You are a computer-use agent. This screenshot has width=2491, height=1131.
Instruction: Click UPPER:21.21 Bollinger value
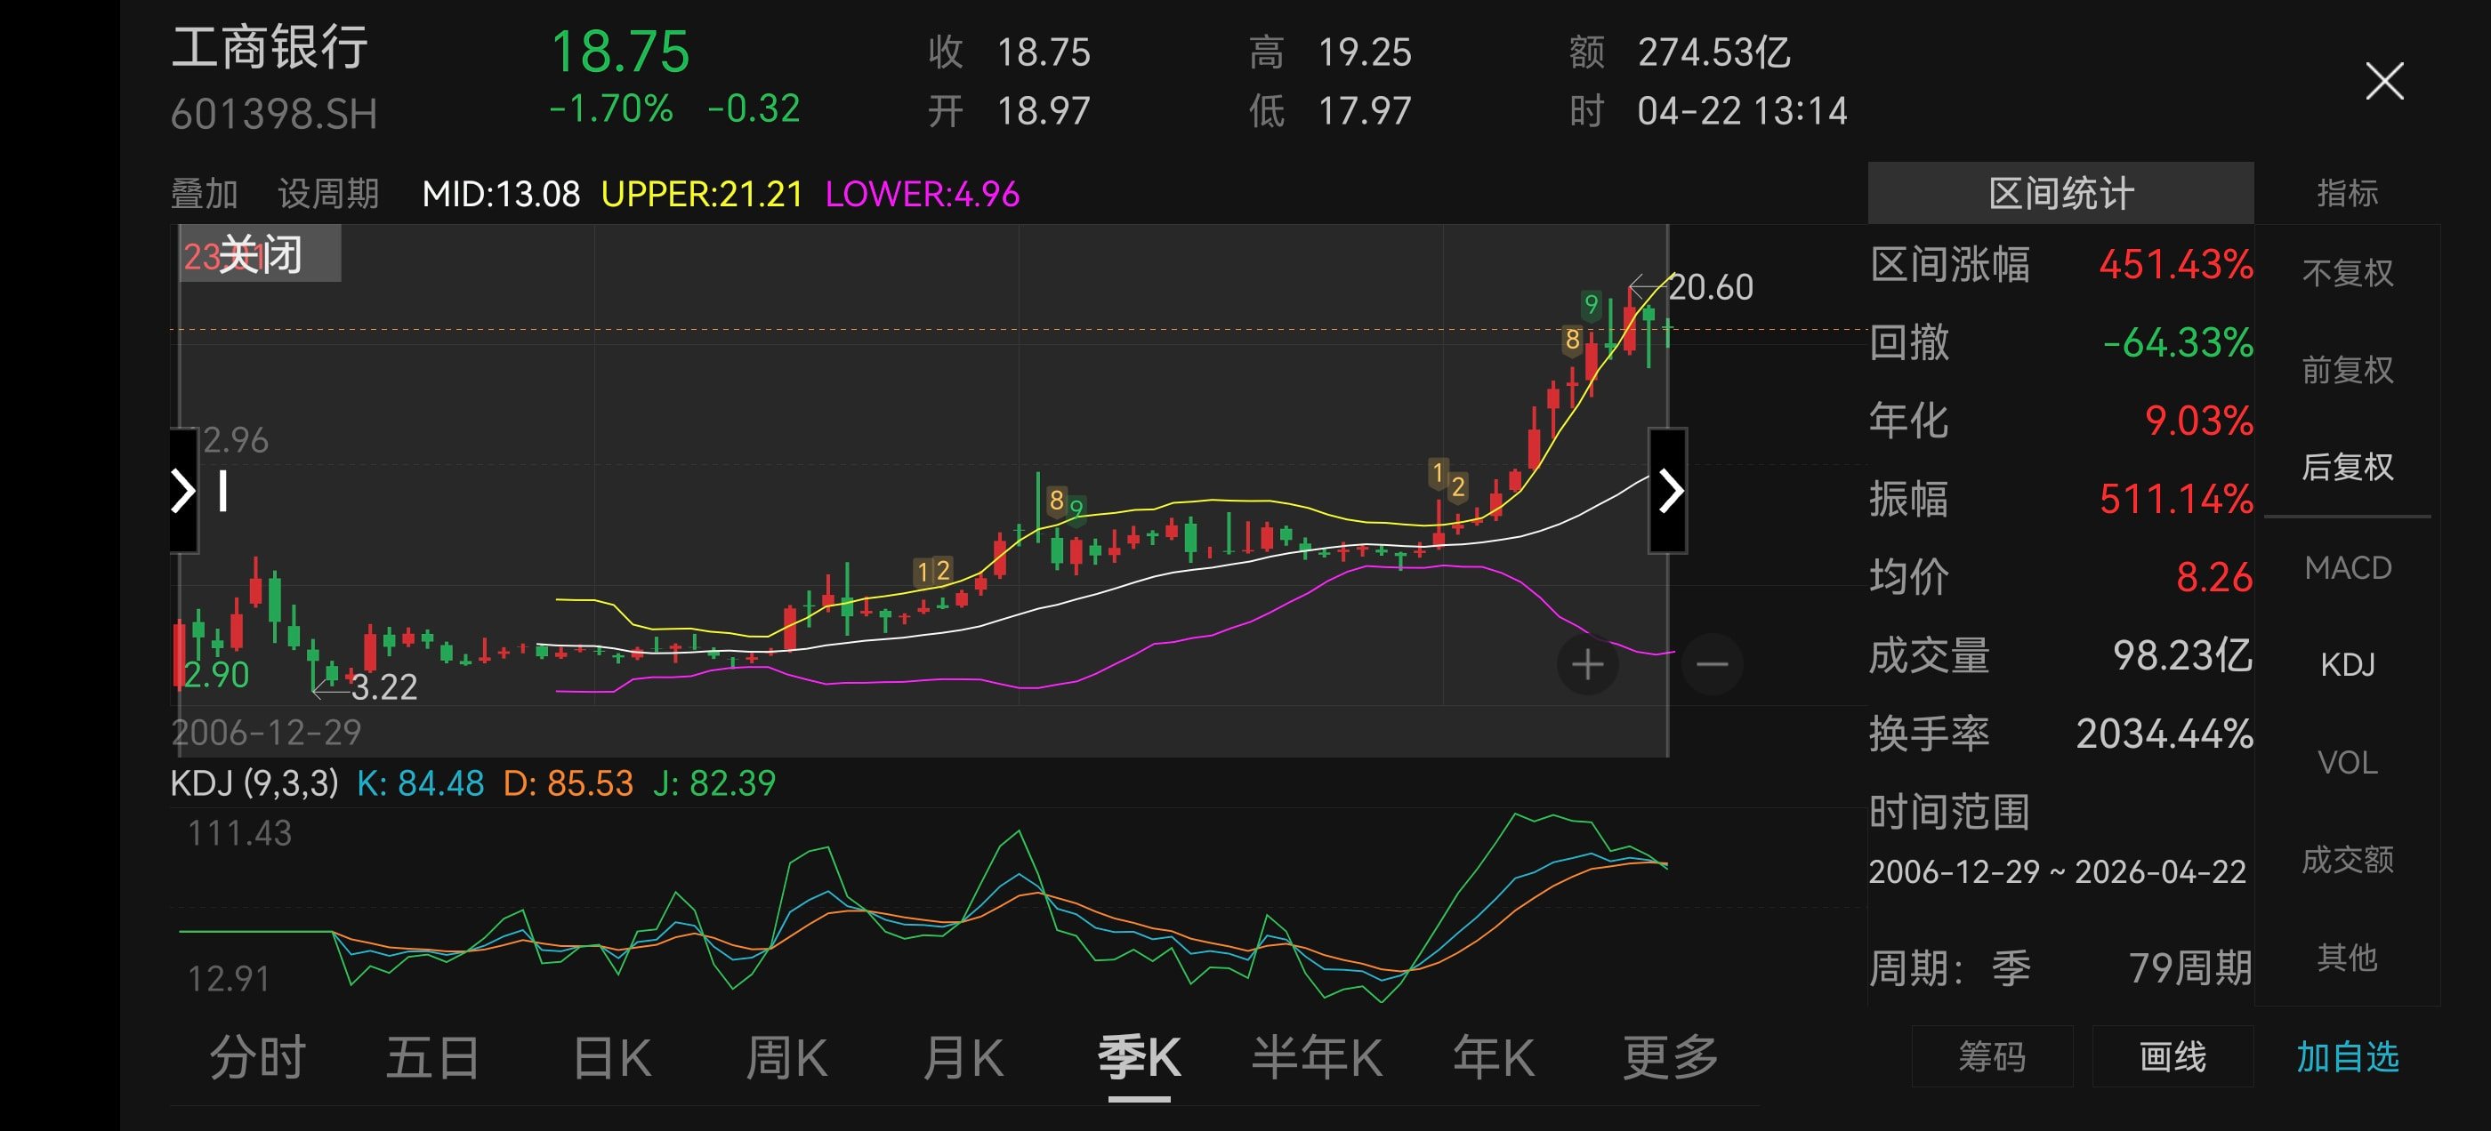(702, 195)
